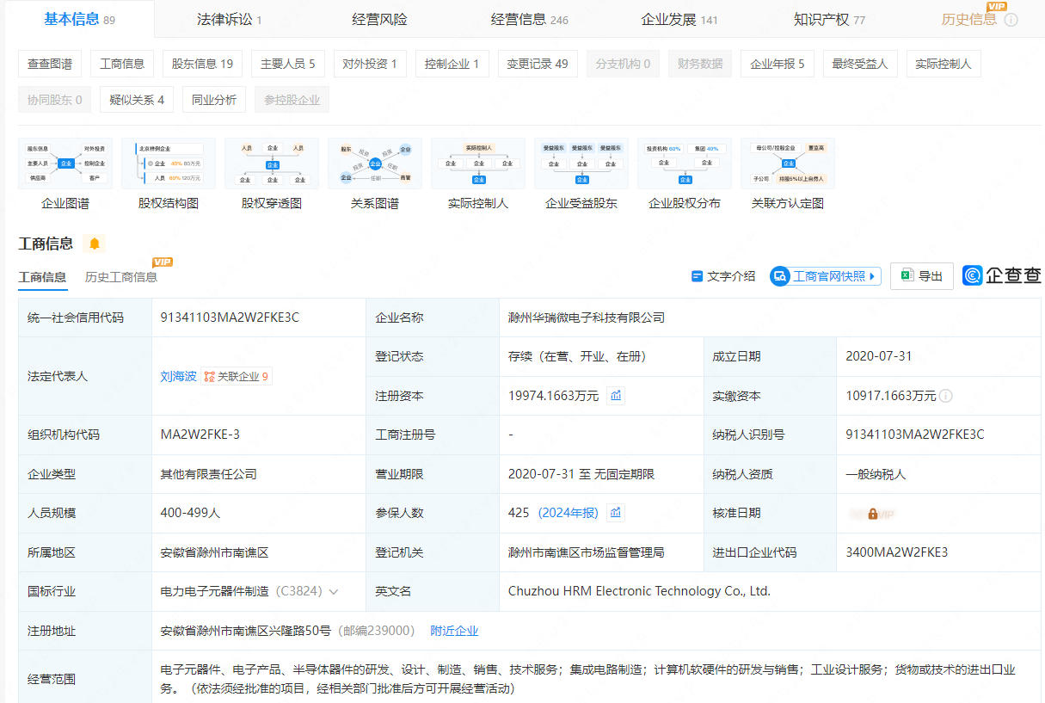Screen dimensions: 1045x703
Task: Click the 附近企业 nearby companies link
Action: coord(454,631)
